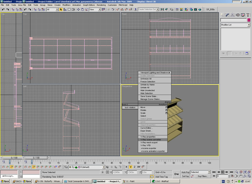The image size is (252, 184).
Task: Switch to the Utilities hammer panel
Action: pyautogui.click(x=248, y=15)
